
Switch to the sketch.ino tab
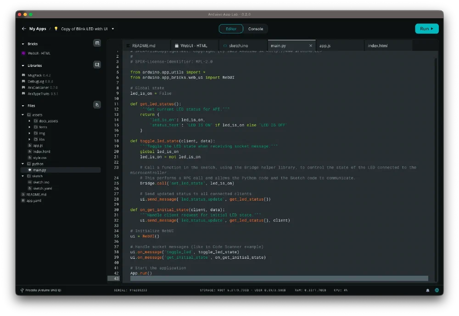coord(238,46)
